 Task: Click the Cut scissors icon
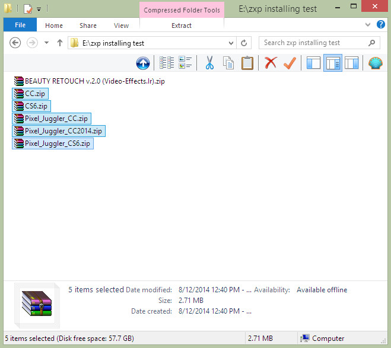pos(209,62)
